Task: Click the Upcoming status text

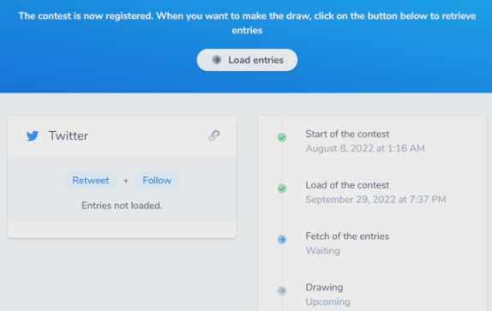Action: [328, 302]
